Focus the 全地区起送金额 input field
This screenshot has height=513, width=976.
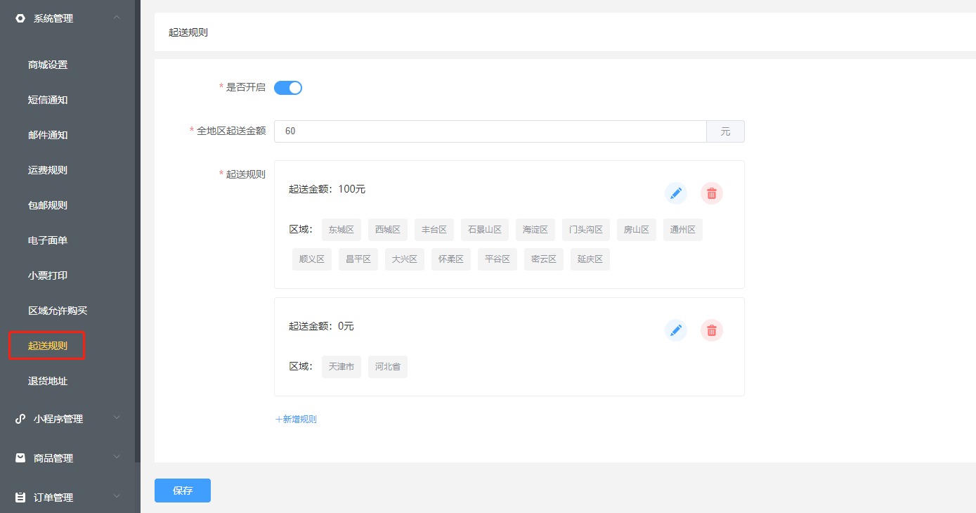(490, 131)
